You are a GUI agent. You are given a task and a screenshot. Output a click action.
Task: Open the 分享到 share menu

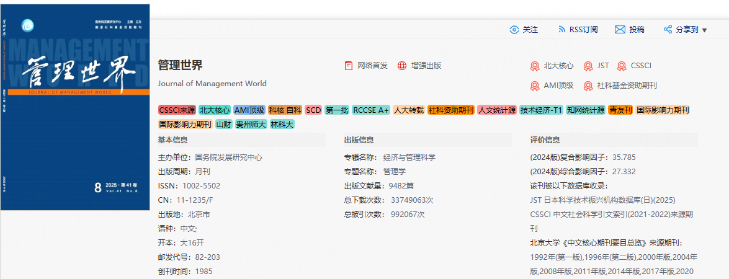coord(687,30)
